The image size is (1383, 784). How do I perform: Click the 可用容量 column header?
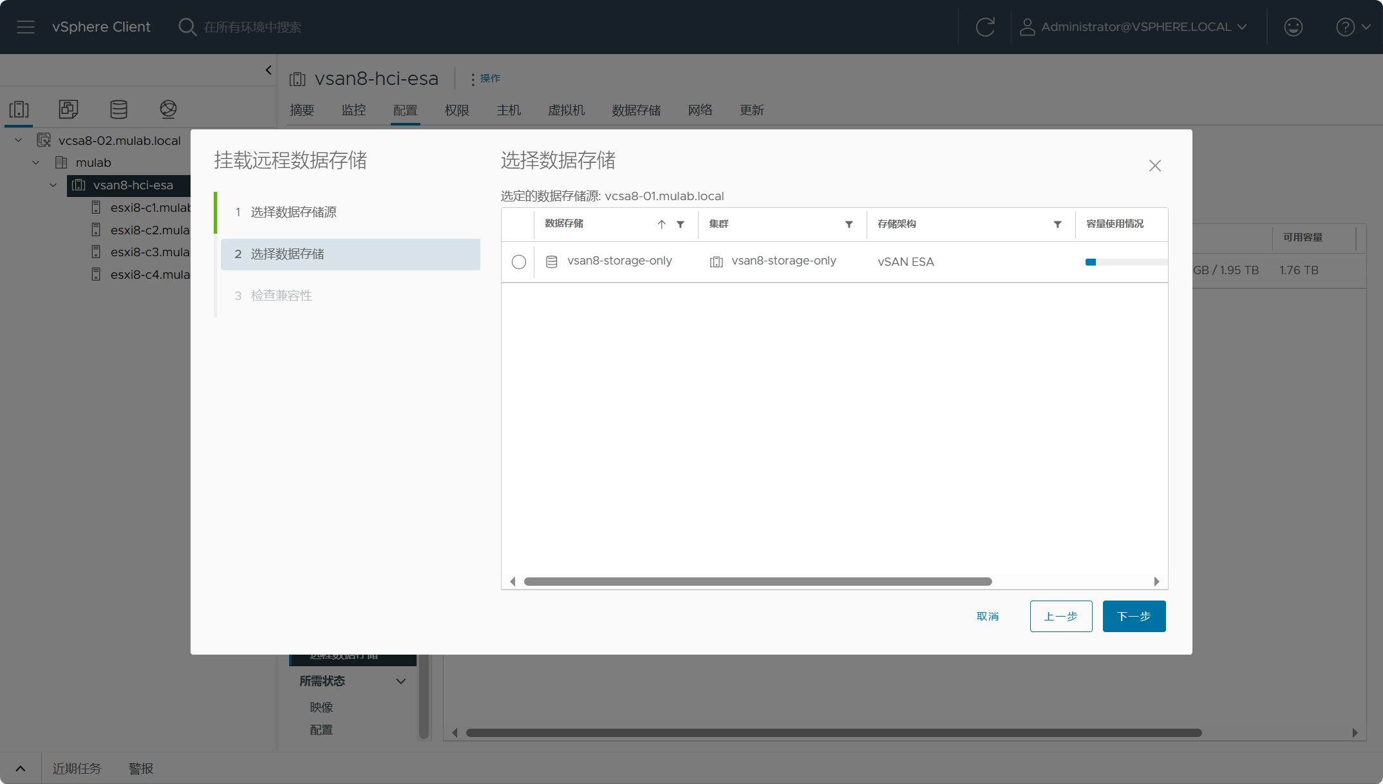pos(1303,238)
